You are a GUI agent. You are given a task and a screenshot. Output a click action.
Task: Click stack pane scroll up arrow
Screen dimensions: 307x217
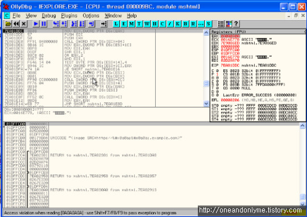tap(302, 126)
